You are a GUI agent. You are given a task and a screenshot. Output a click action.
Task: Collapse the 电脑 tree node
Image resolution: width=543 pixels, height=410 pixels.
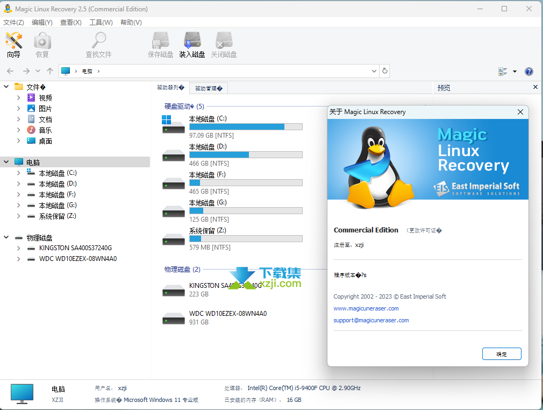(6, 162)
